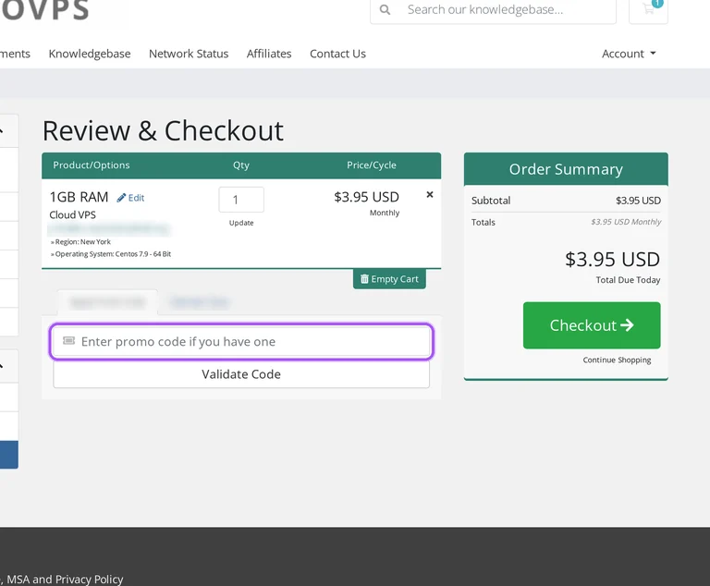Click the MSA and Privacy Policy link
The image size is (710, 586).
(x=65, y=580)
